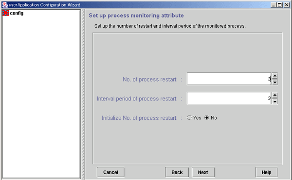Image resolution: width=292 pixels, height=180 pixels.
Task: Minimize the wizard window
Action: [274, 5]
